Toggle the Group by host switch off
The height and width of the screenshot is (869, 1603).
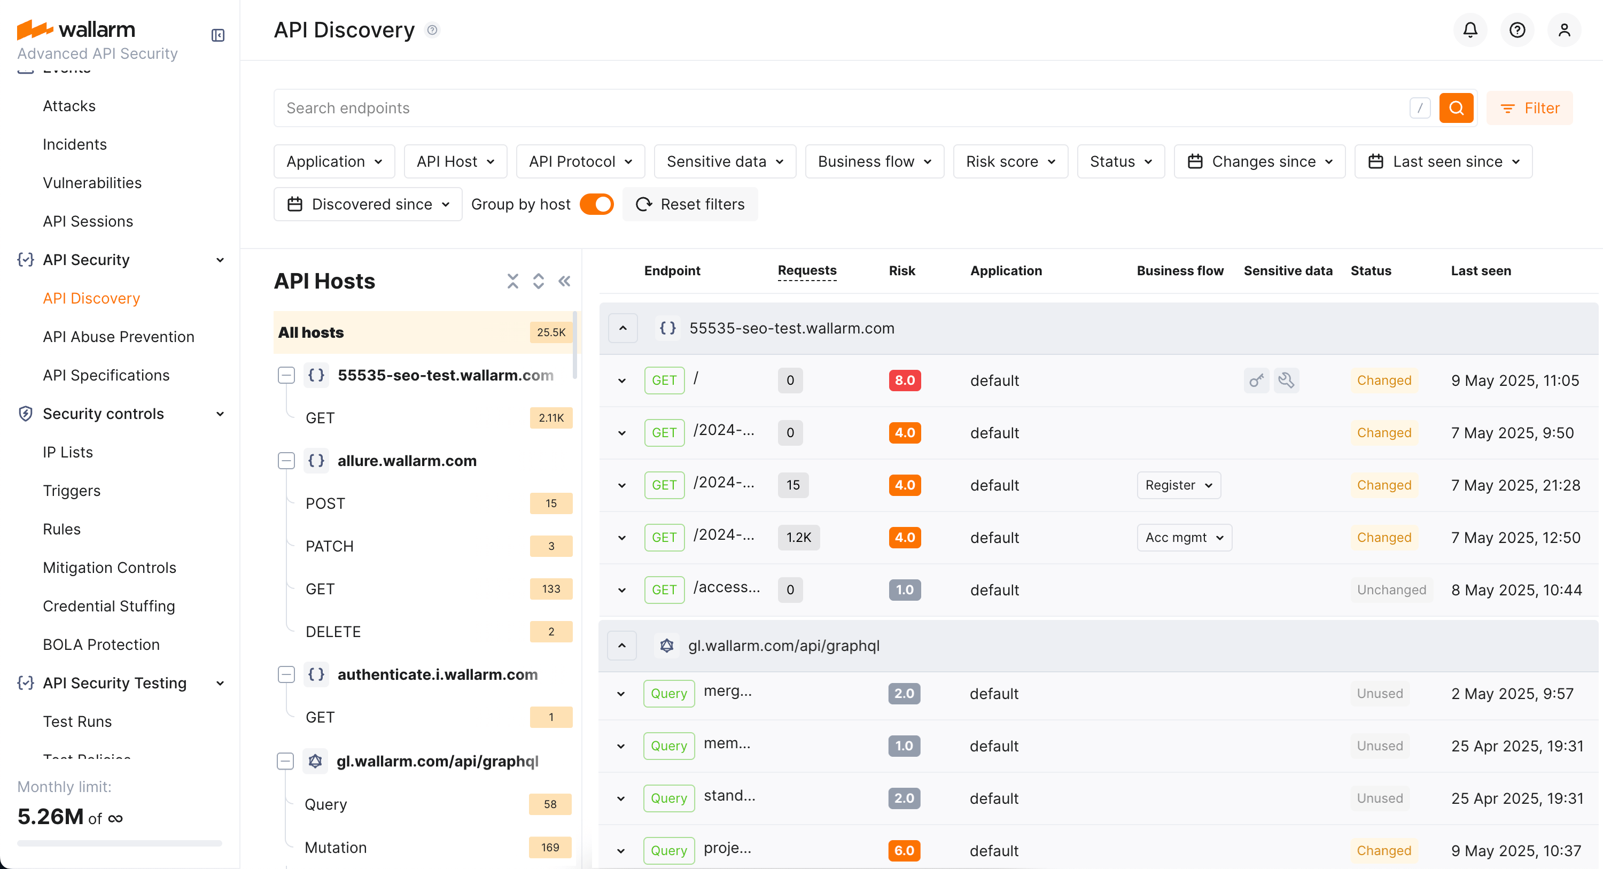coord(597,204)
